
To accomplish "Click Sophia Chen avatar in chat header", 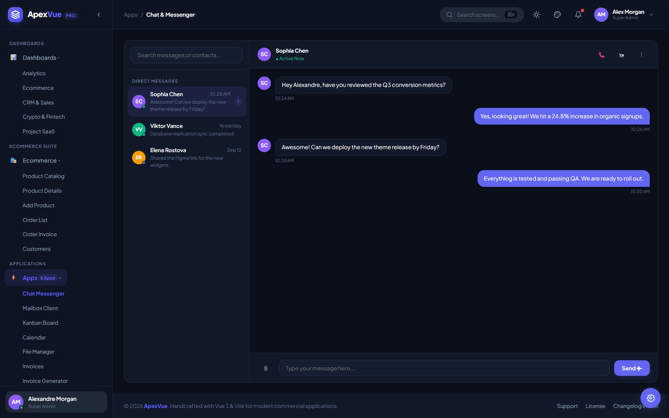I will [264, 54].
